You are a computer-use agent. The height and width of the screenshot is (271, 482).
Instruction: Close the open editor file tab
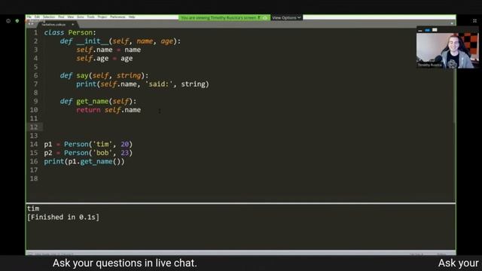(x=73, y=24)
